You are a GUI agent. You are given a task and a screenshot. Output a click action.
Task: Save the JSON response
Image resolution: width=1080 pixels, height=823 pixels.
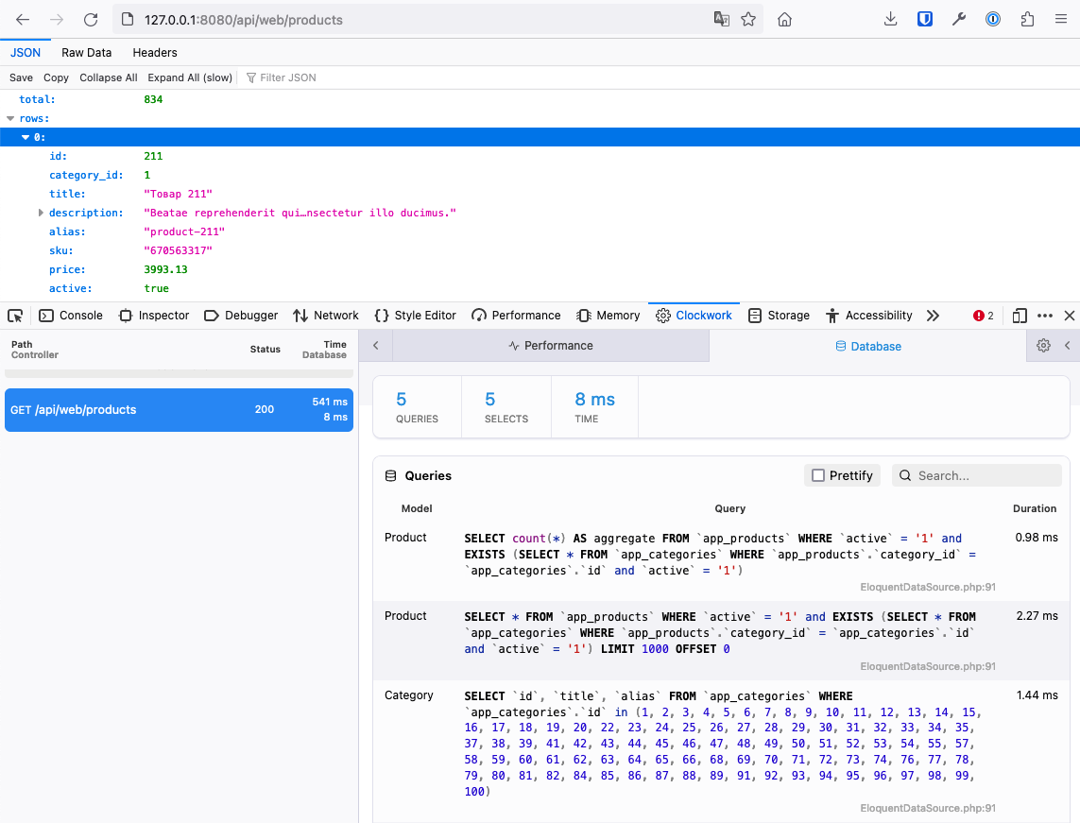coord(22,77)
